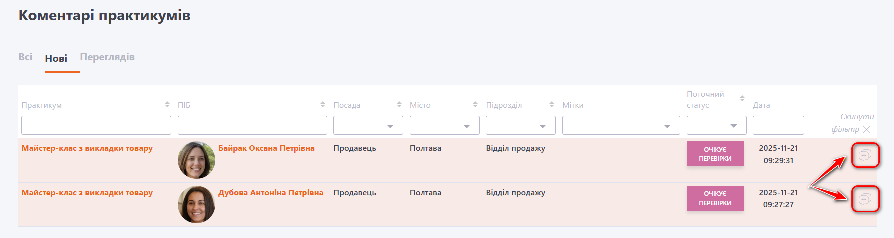Click the Очікує перевірки status in first row

tap(715, 154)
